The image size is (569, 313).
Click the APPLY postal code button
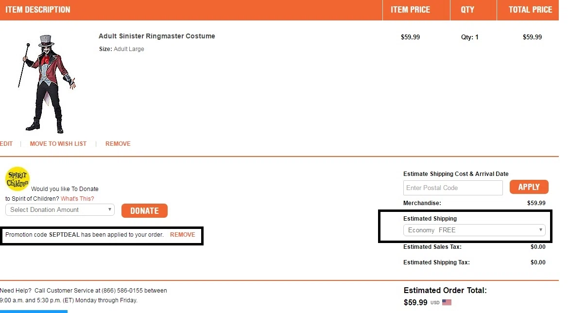[x=529, y=187]
